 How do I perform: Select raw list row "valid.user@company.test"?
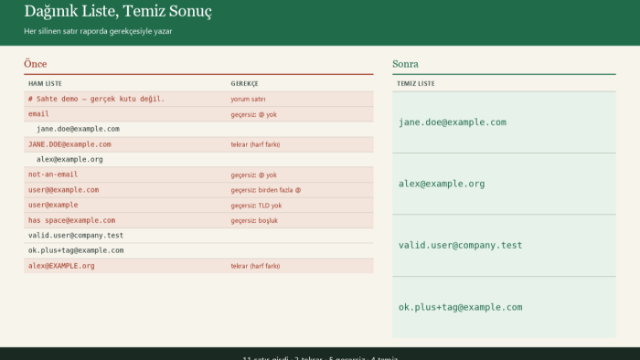(198, 235)
